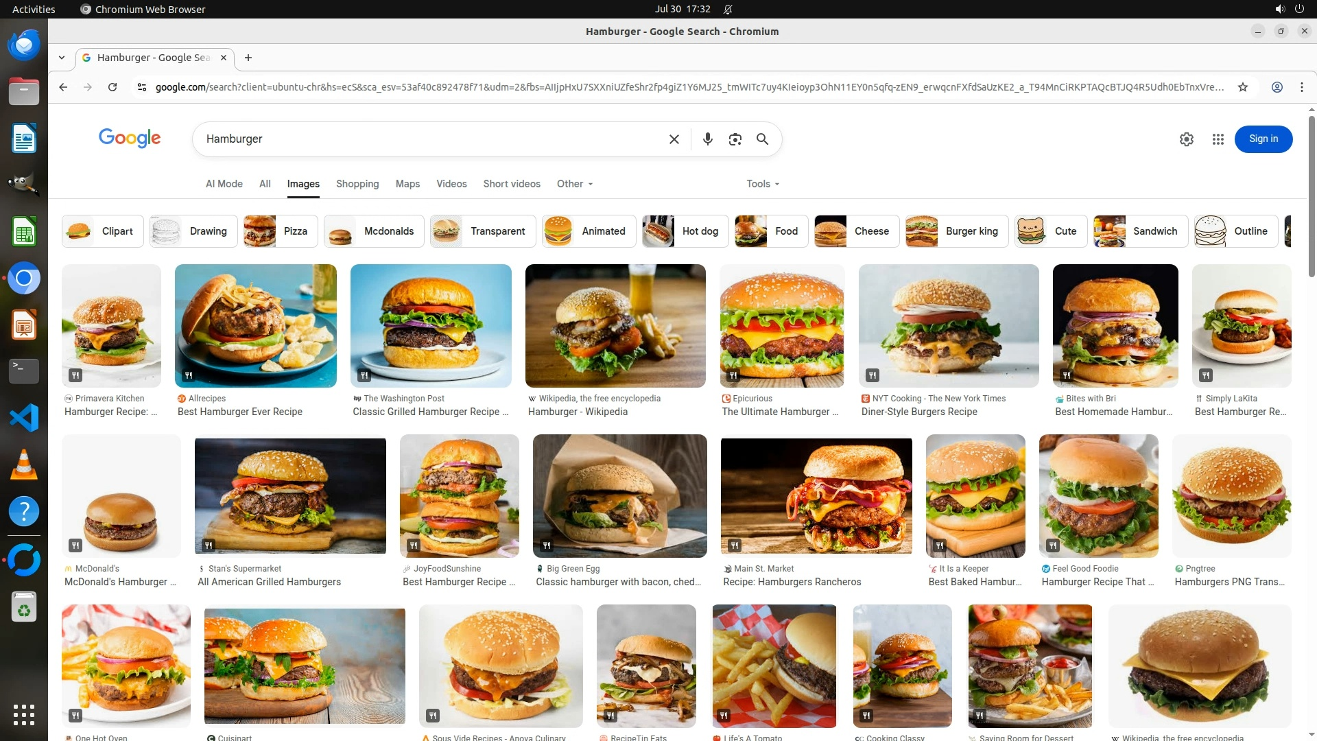Viewport: 1317px width, 741px height.
Task: Switch to the Shopping tab
Action: 357,184
